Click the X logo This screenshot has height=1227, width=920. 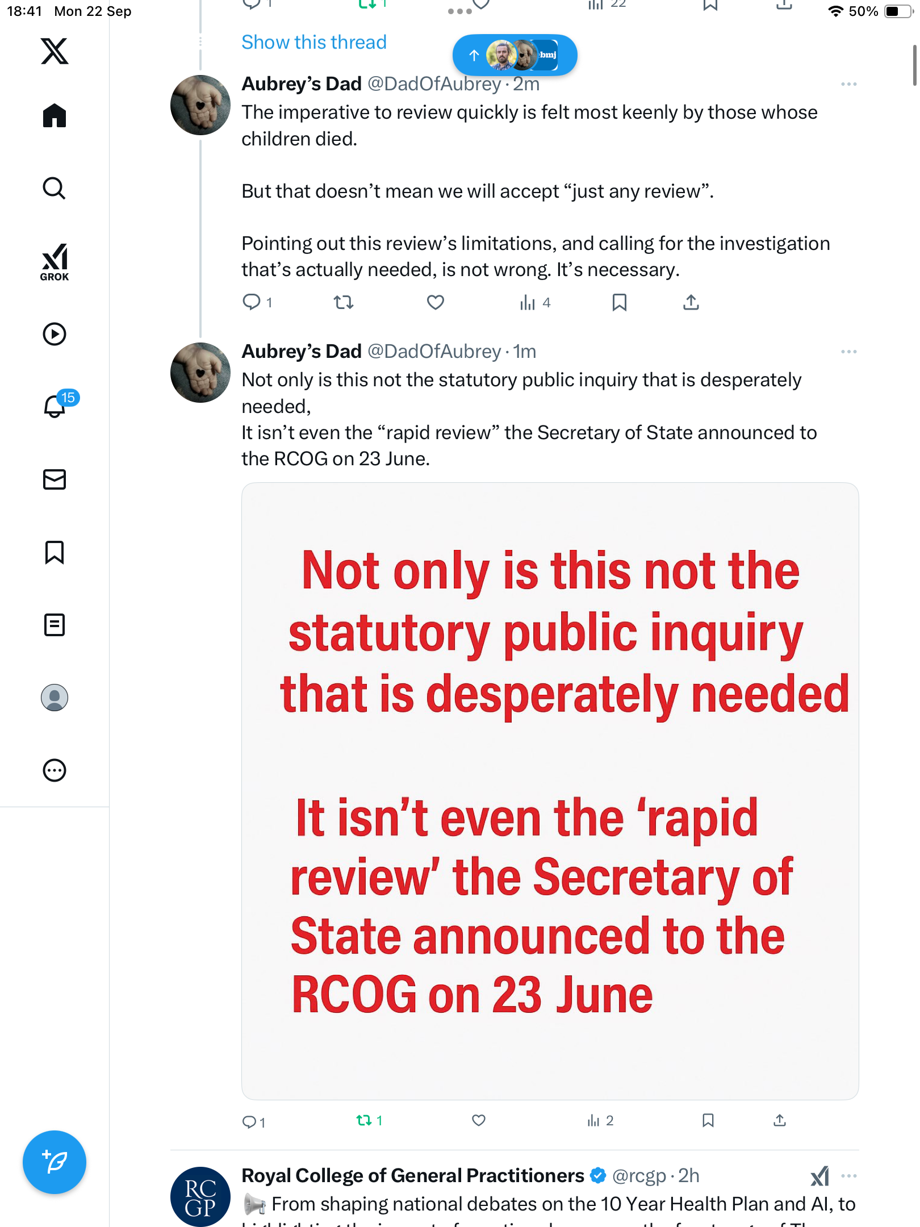pos(55,51)
